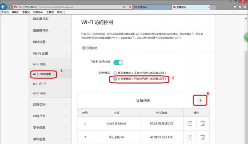This screenshot has height=144, width=248.
Task: Open the 收藏夹(A) menu
Action: click(x=38, y=12)
